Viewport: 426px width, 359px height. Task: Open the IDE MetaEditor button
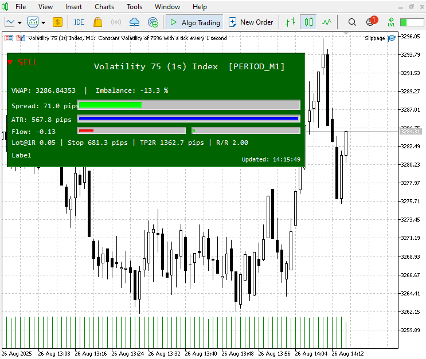pyautogui.click(x=79, y=22)
